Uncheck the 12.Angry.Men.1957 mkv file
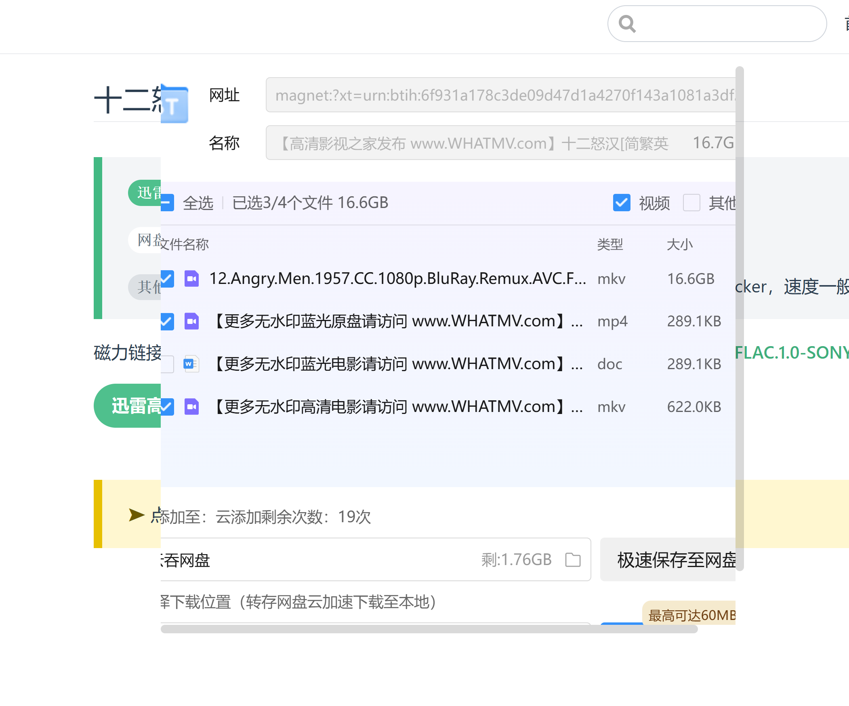Screen dimensions: 849x706 [x=167, y=279]
